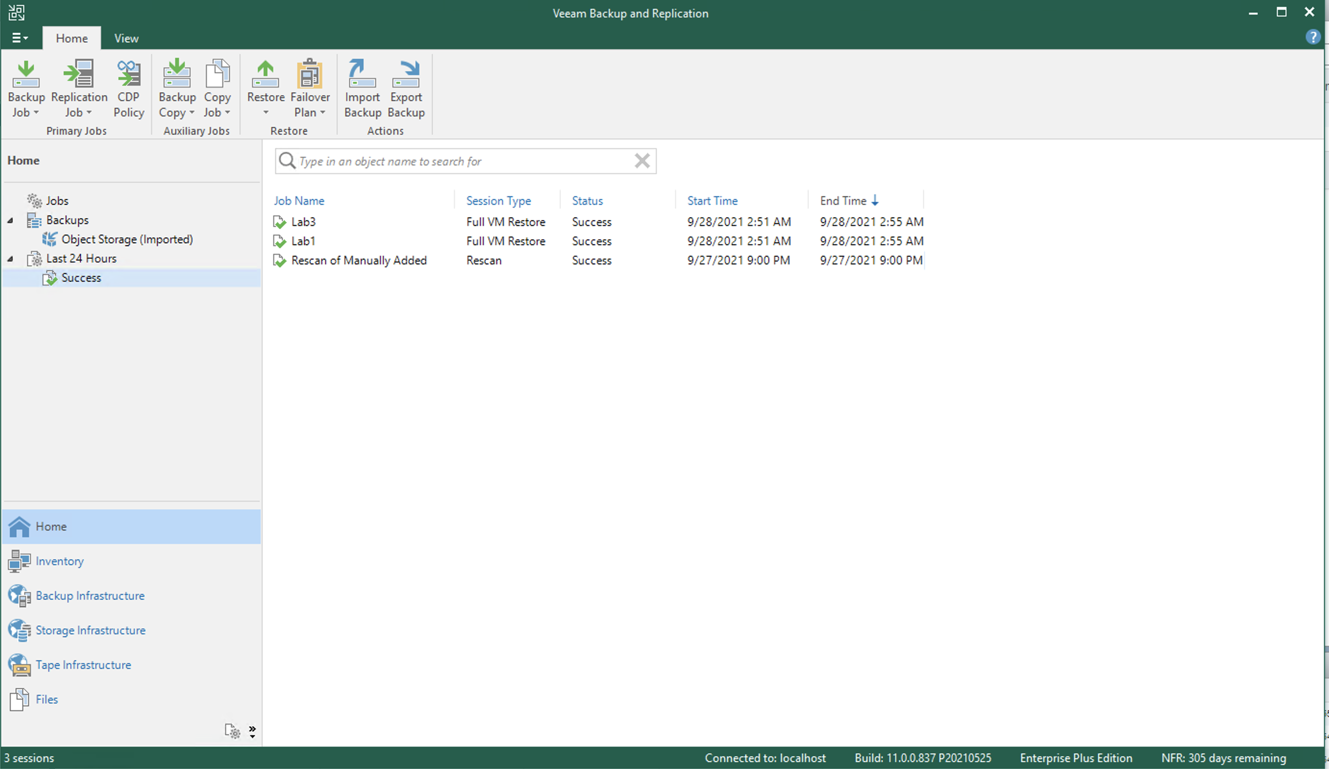This screenshot has height=769, width=1329.
Task: Click the Lab3 session status icon
Action: click(279, 222)
